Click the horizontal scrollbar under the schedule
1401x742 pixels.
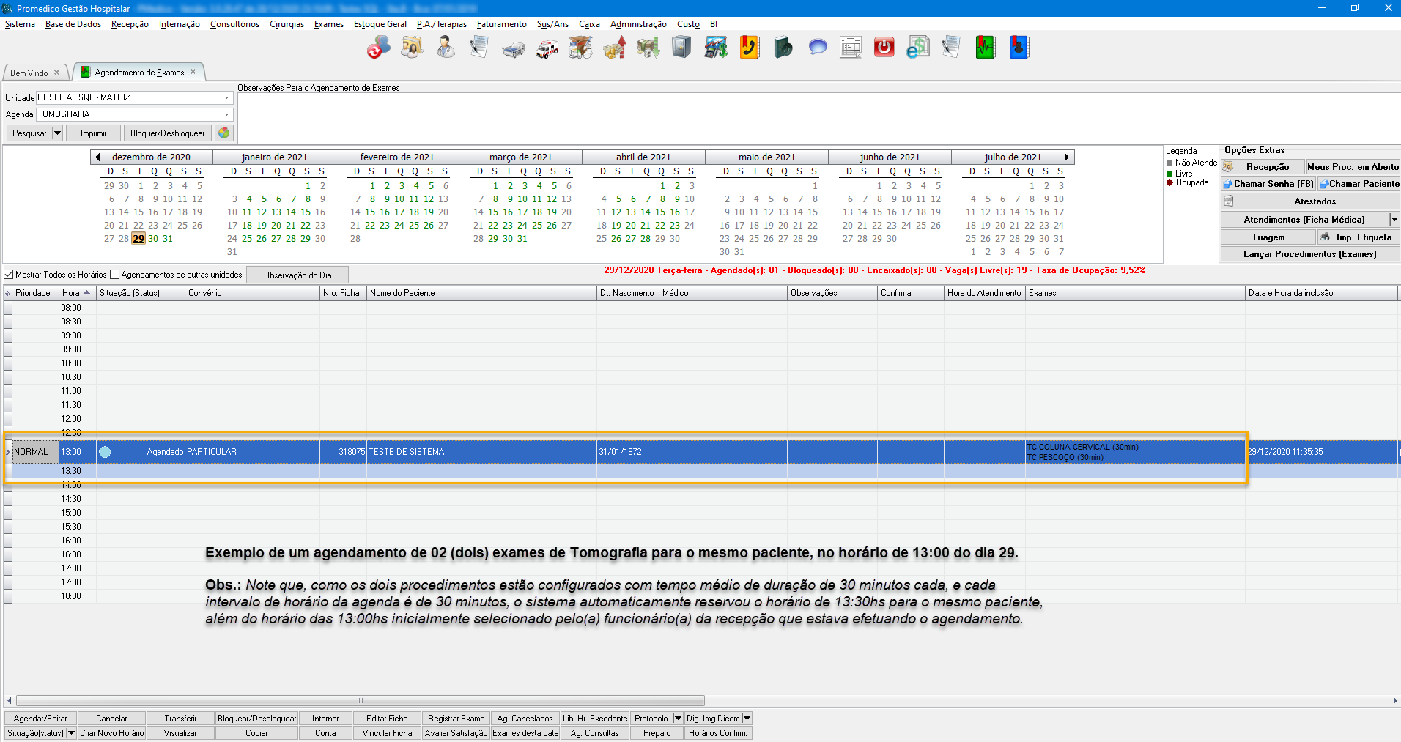360,700
